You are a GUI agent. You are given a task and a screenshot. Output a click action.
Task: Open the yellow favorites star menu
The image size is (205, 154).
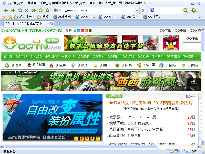4,17
